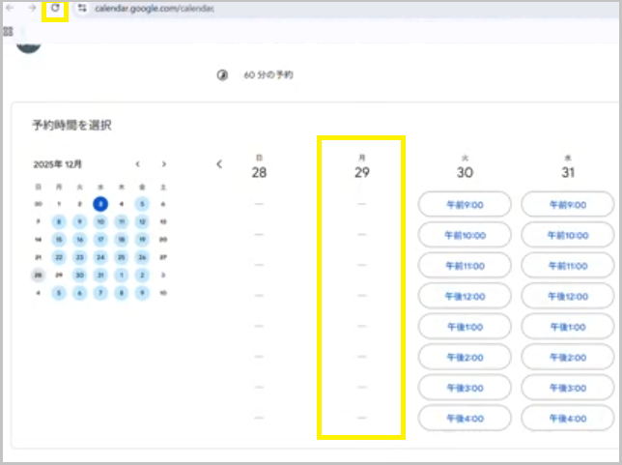This screenshot has height=465, width=622.
Task: Go back using the browser back arrow
Action: coord(11,8)
